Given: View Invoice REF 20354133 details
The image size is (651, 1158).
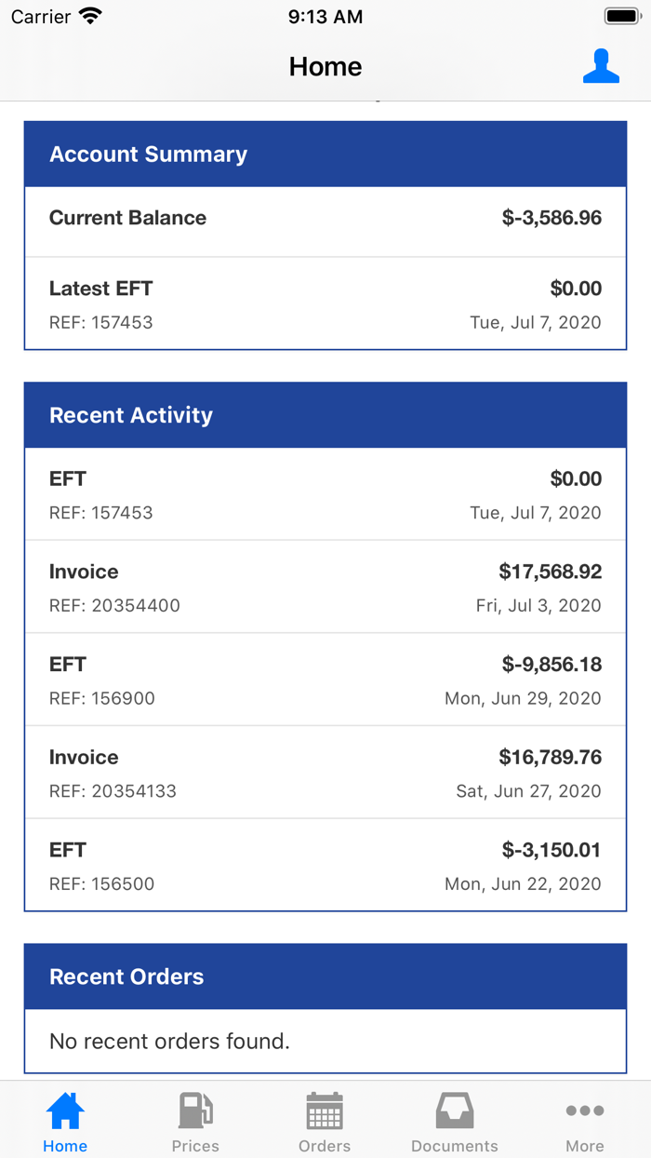Looking at the screenshot, I should (325, 773).
